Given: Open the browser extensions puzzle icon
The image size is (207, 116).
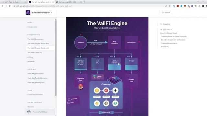Looking at the screenshot, I should coord(206,6).
